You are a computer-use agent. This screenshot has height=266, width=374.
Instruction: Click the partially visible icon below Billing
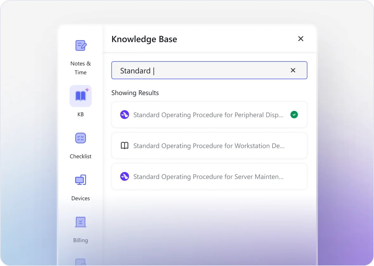point(81,262)
